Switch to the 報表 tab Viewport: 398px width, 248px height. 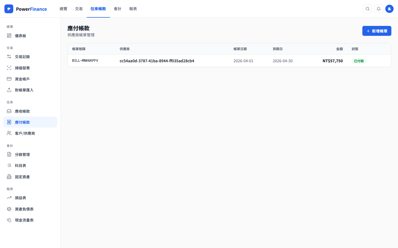coord(133,9)
